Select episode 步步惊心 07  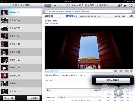pyautogui.click(x=21, y=60)
